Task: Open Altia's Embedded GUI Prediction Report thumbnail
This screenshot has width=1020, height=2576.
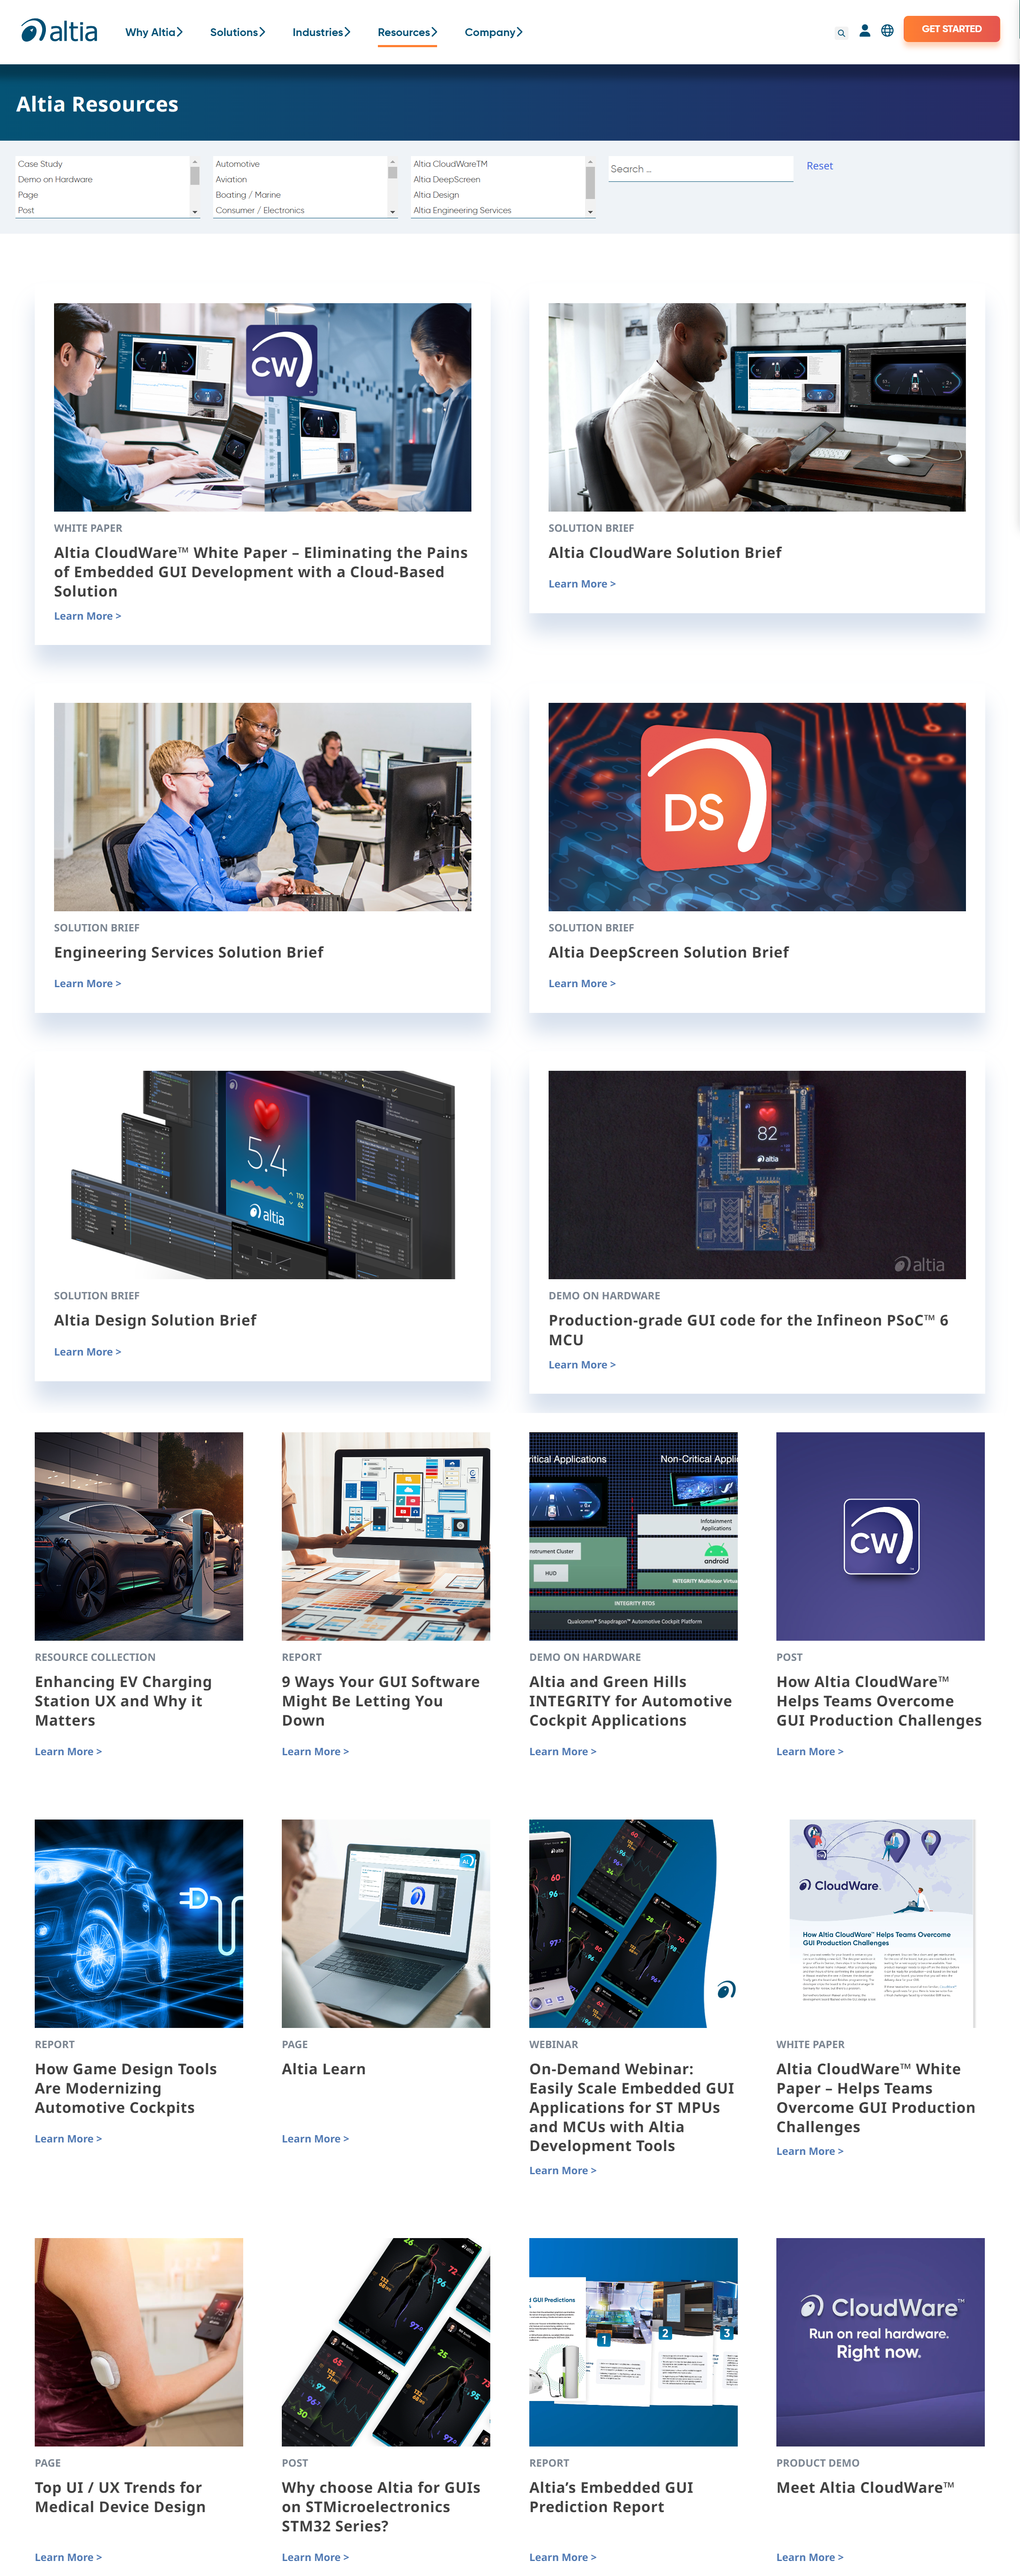Action: [x=633, y=2342]
